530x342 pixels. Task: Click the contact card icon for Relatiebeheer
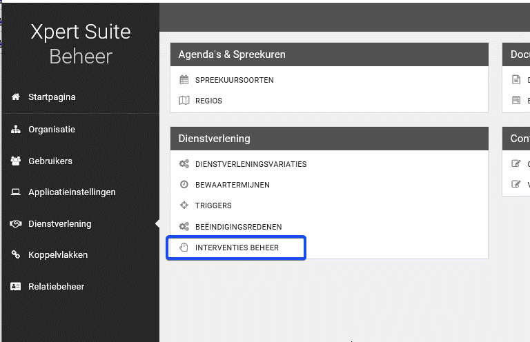click(x=15, y=287)
